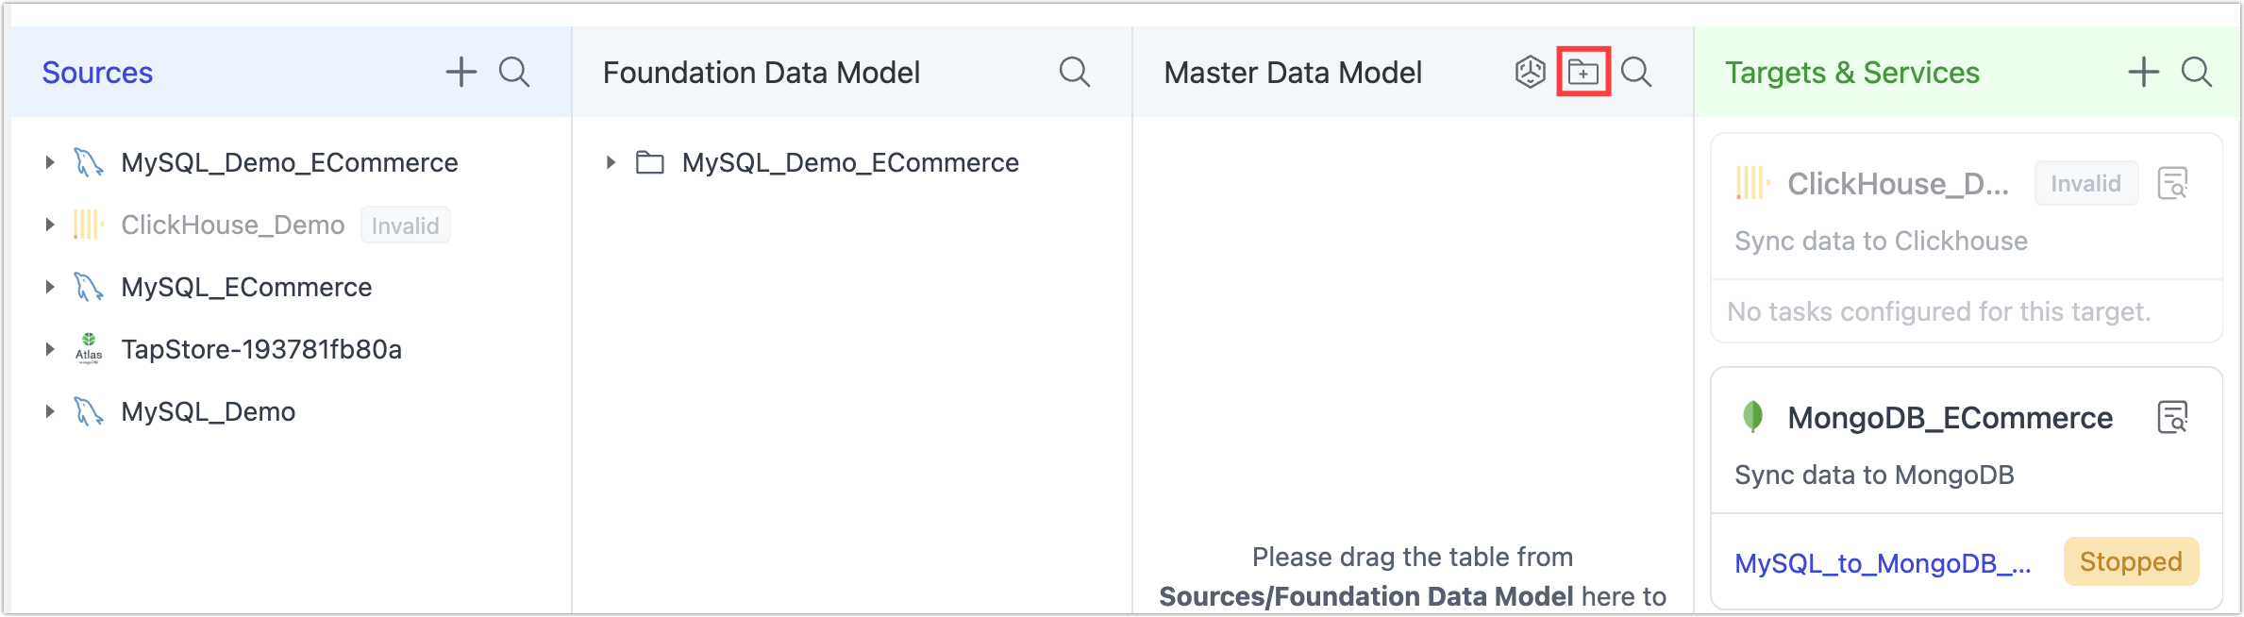
Task: Expand ClickHouse_Demo source node
Action: (49, 225)
